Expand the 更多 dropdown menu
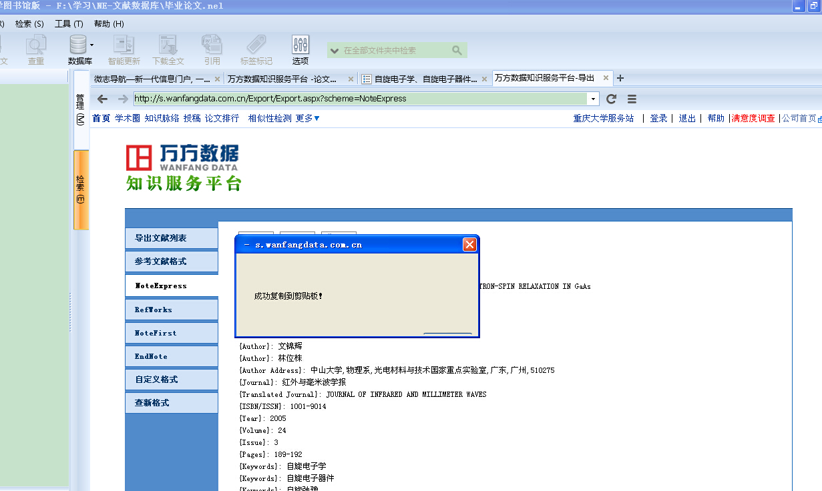 pos(308,118)
